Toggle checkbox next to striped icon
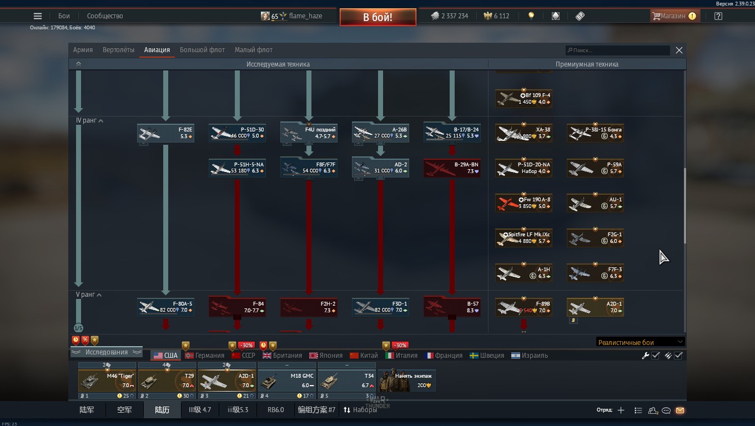This screenshot has width=755, height=426. (678, 356)
